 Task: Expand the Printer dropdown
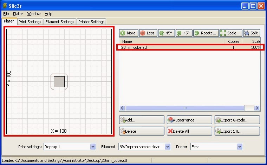point(240,147)
